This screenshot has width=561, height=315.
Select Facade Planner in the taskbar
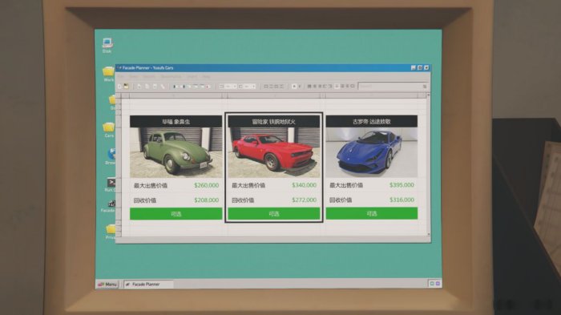148,285
